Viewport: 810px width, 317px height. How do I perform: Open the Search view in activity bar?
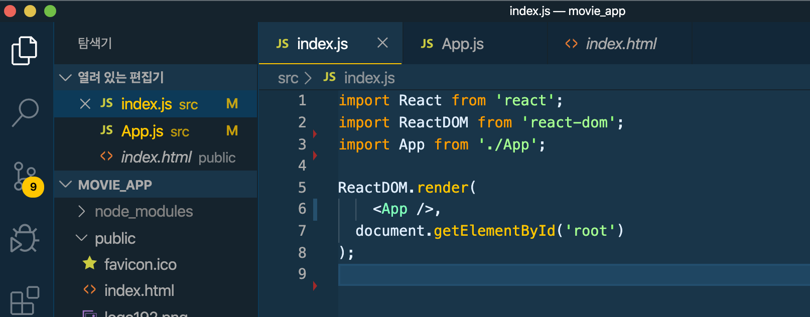pyautogui.click(x=25, y=112)
